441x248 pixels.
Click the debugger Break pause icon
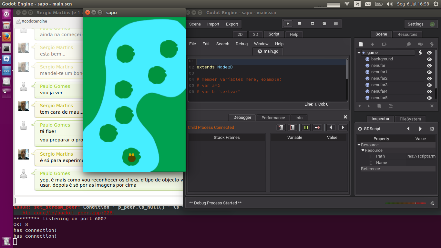[x=306, y=128]
